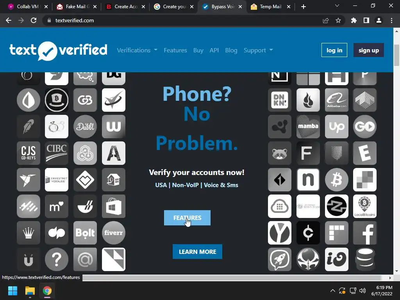Click the Alibaba.com icon
The width and height of the screenshot is (400, 300).
point(337,100)
